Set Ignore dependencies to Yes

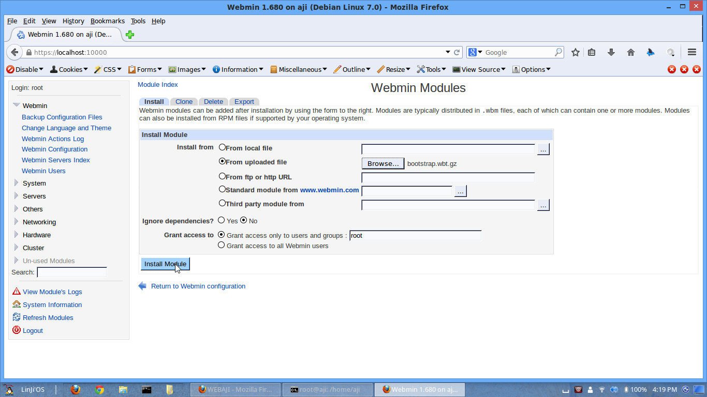pyautogui.click(x=222, y=220)
